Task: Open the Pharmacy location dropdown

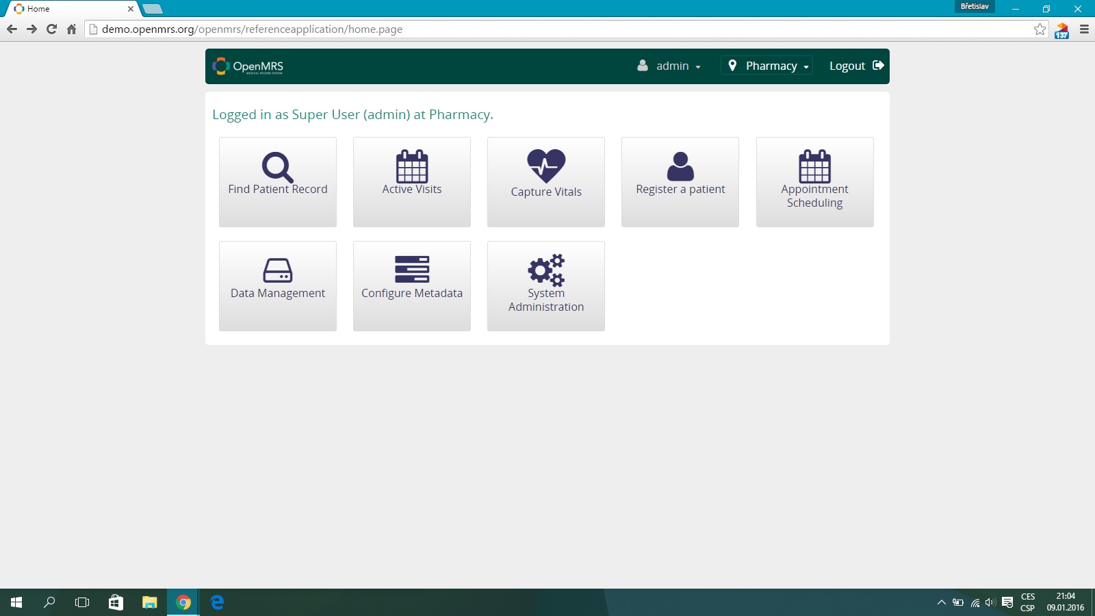Action: pos(767,66)
